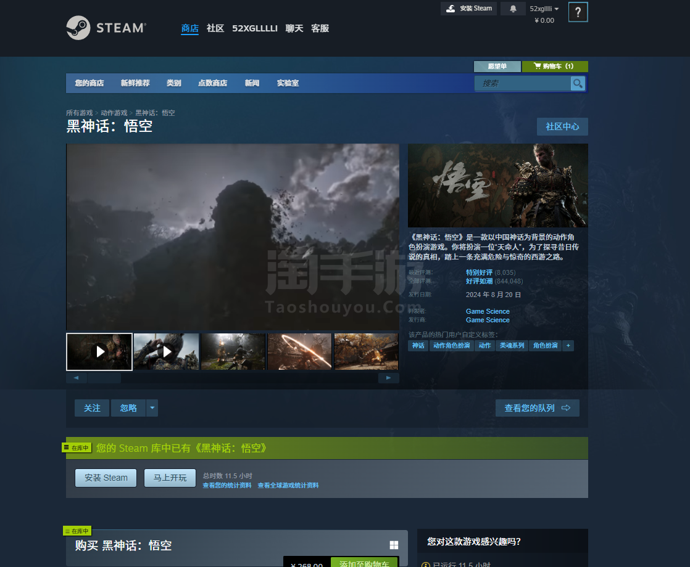Open publisher Game Science link
The image size is (690, 567).
point(488,320)
